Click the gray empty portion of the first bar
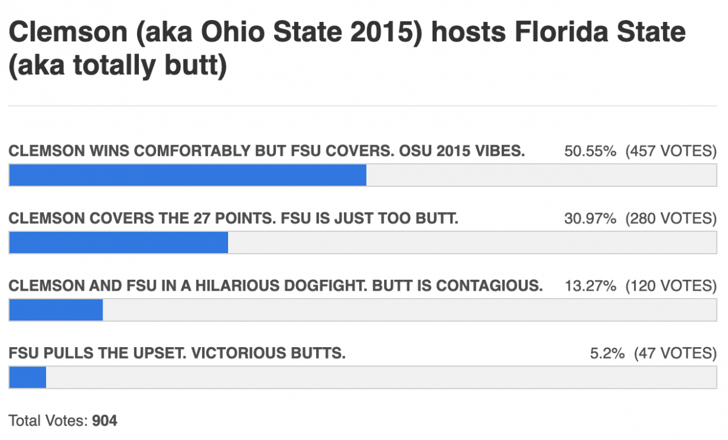Screen dimensions: 728x440 pyautogui.click(x=542, y=175)
